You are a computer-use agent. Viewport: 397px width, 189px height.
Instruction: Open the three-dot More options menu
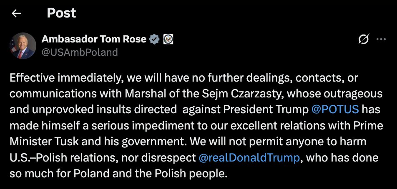pyautogui.click(x=381, y=40)
